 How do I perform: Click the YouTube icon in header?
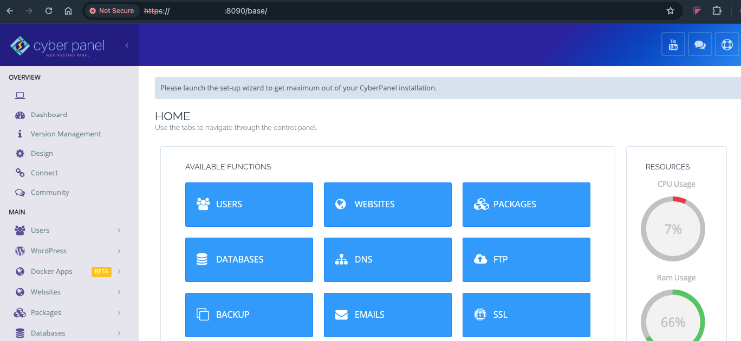coord(673,44)
